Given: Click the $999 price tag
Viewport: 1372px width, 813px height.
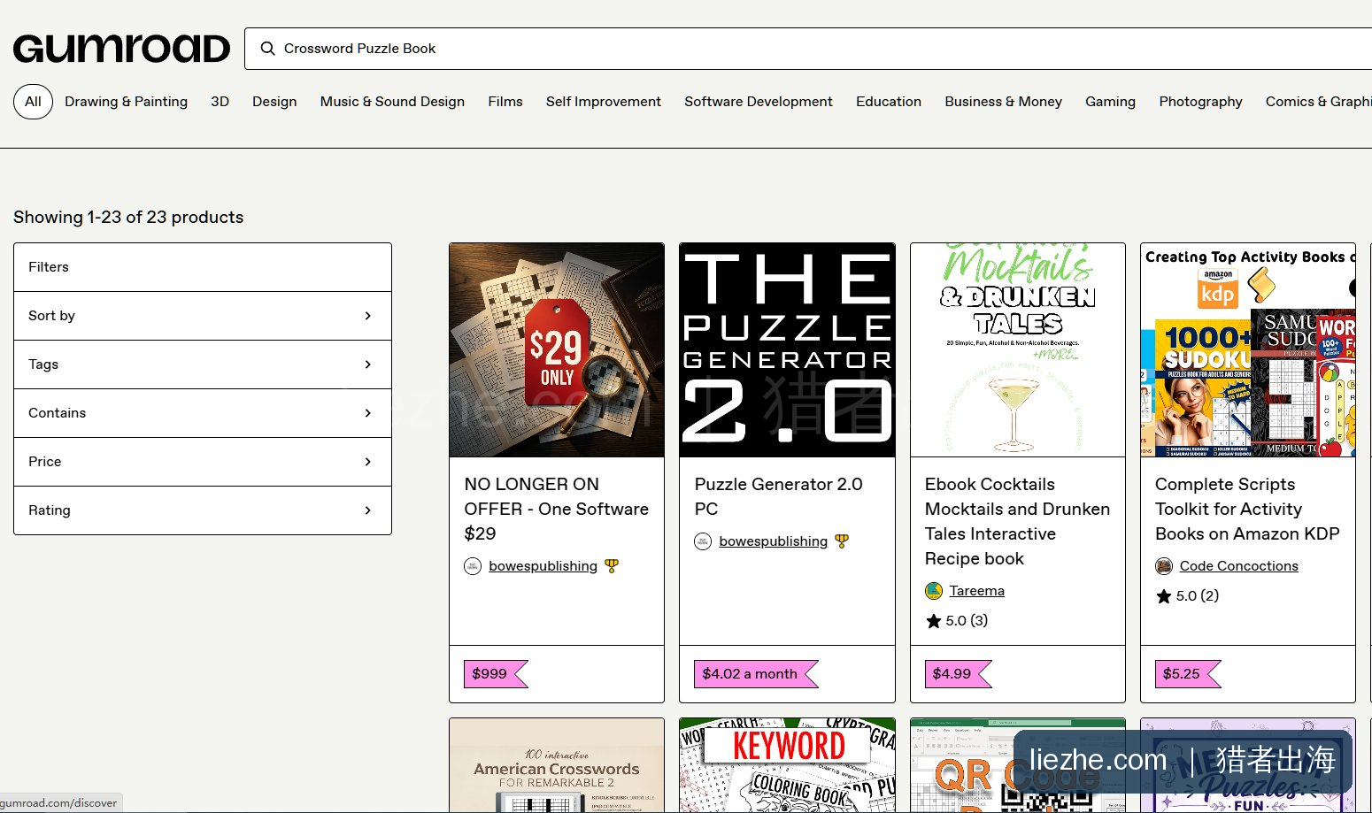Looking at the screenshot, I should click(x=496, y=674).
